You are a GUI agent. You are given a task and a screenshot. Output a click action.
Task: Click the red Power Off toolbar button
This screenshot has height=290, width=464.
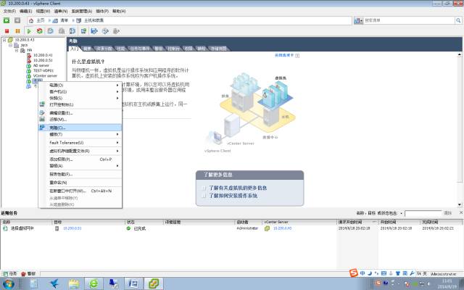point(7,31)
